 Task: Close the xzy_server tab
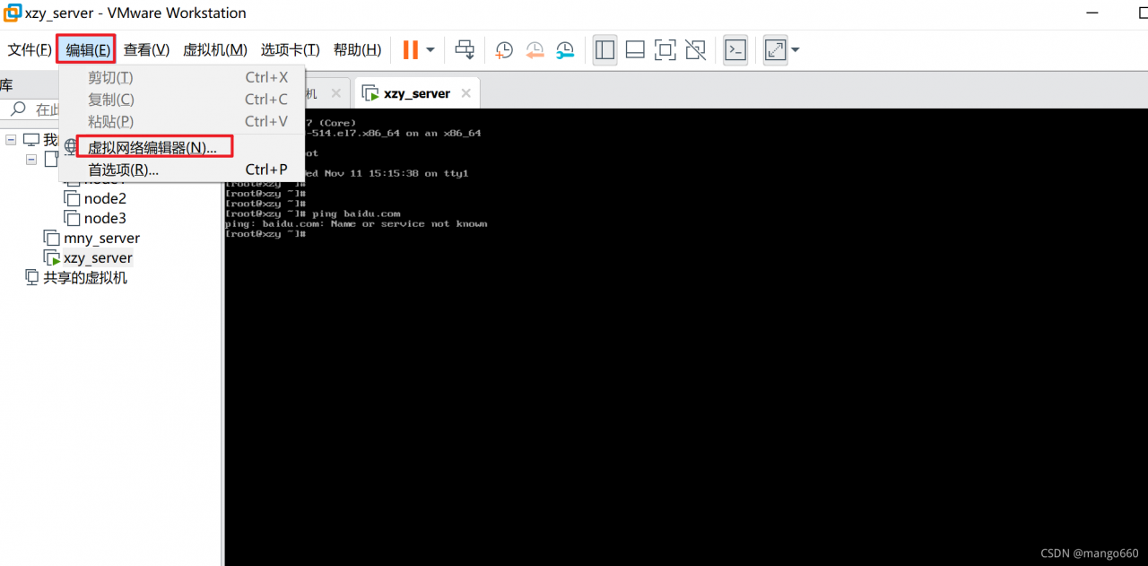466,93
